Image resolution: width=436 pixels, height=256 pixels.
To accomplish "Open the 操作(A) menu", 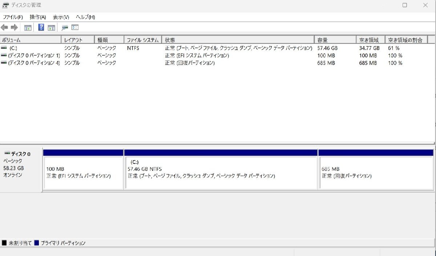I will [37, 17].
